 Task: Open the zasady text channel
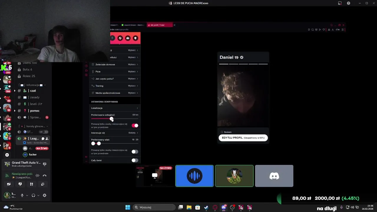[x=32, y=97]
